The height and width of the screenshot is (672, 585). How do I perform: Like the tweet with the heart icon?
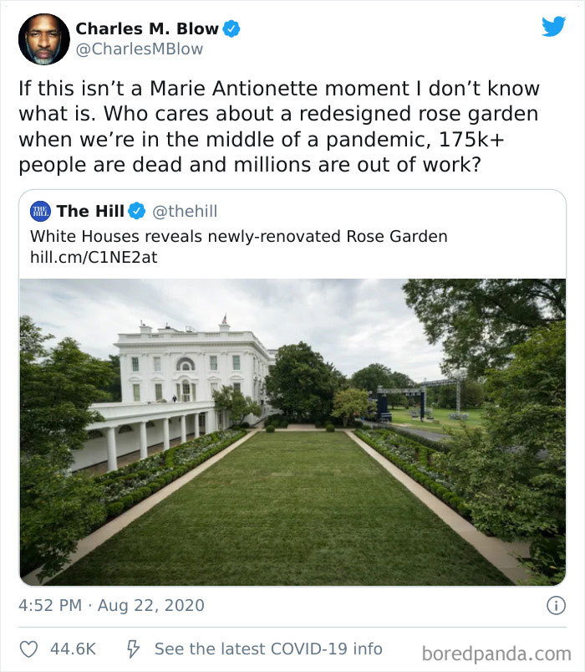pyautogui.click(x=29, y=649)
